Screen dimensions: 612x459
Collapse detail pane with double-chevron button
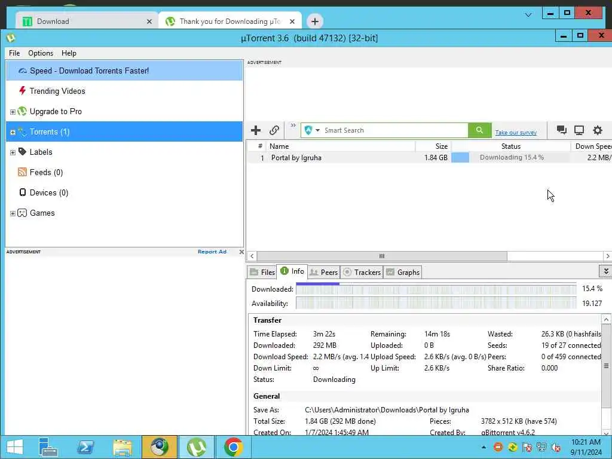[605, 271]
